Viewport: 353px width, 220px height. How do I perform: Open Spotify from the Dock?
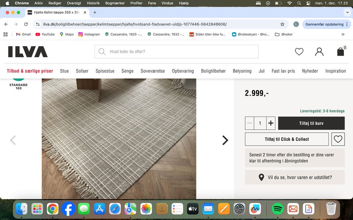coord(278,209)
